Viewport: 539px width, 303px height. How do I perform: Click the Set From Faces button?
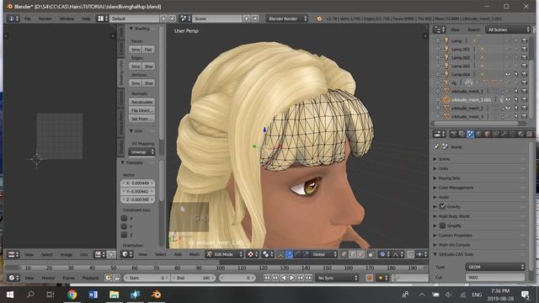click(x=141, y=119)
